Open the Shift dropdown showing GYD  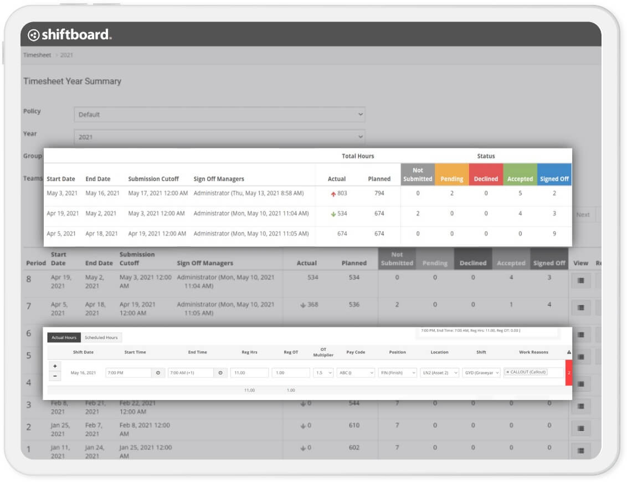coord(481,373)
